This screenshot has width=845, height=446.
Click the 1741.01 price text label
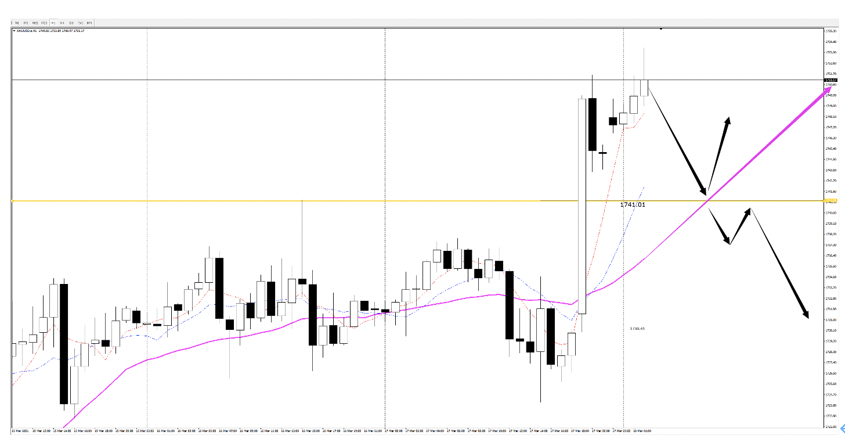[x=632, y=205]
